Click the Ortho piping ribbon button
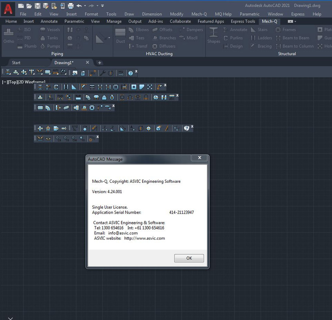The width and height of the screenshot is (332, 320). pos(9,36)
